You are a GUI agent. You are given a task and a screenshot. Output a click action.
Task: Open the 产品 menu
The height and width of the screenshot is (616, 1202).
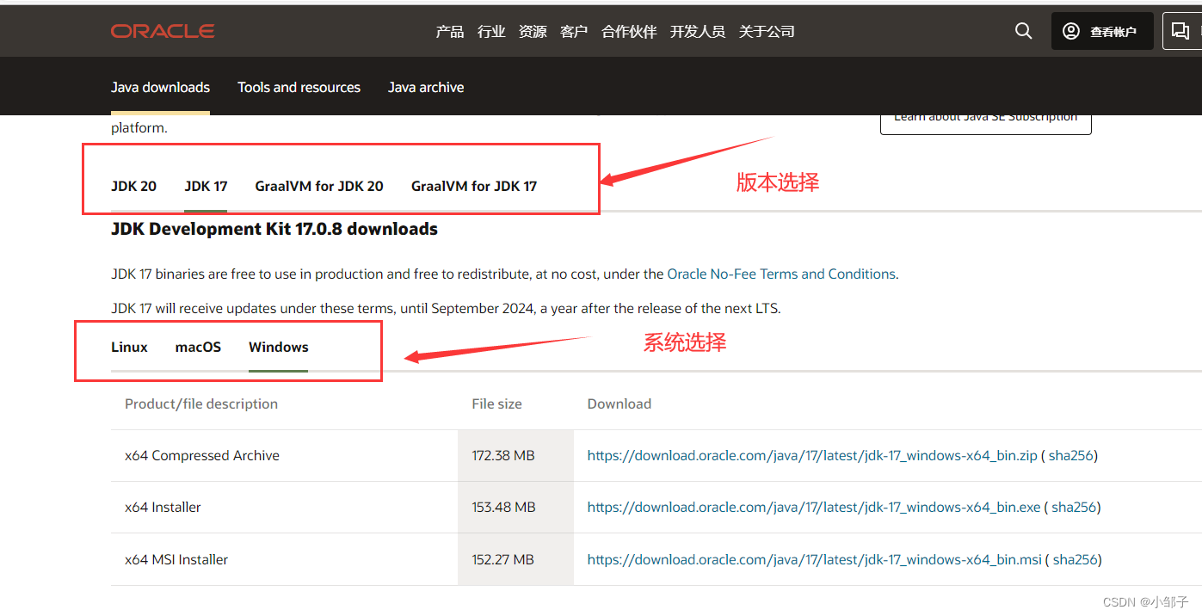click(x=450, y=32)
